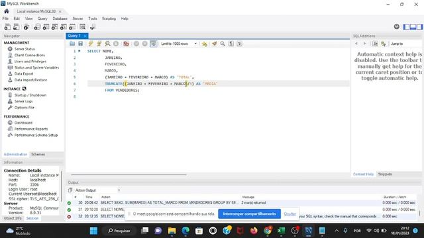Open the object inspector toolbar icon
This screenshot has height=238, width=424.
(x=26, y=26)
